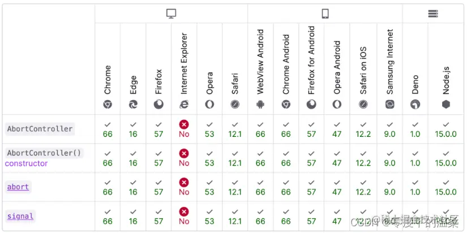Open the abort method link
This screenshot has width=467, height=233.
(x=18, y=187)
